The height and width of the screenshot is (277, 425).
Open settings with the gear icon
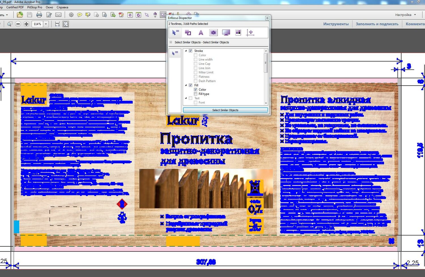(x=71, y=15)
